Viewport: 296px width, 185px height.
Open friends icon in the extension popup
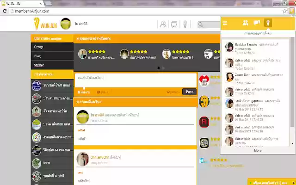click(x=245, y=23)
